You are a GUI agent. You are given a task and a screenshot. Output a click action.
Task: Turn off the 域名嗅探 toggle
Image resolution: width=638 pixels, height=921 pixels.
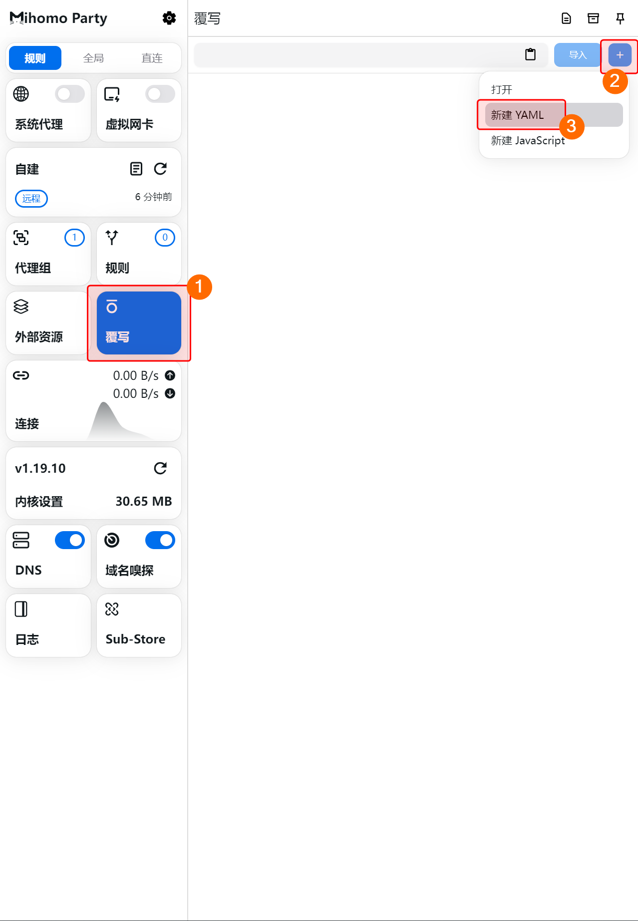point(160,540)
